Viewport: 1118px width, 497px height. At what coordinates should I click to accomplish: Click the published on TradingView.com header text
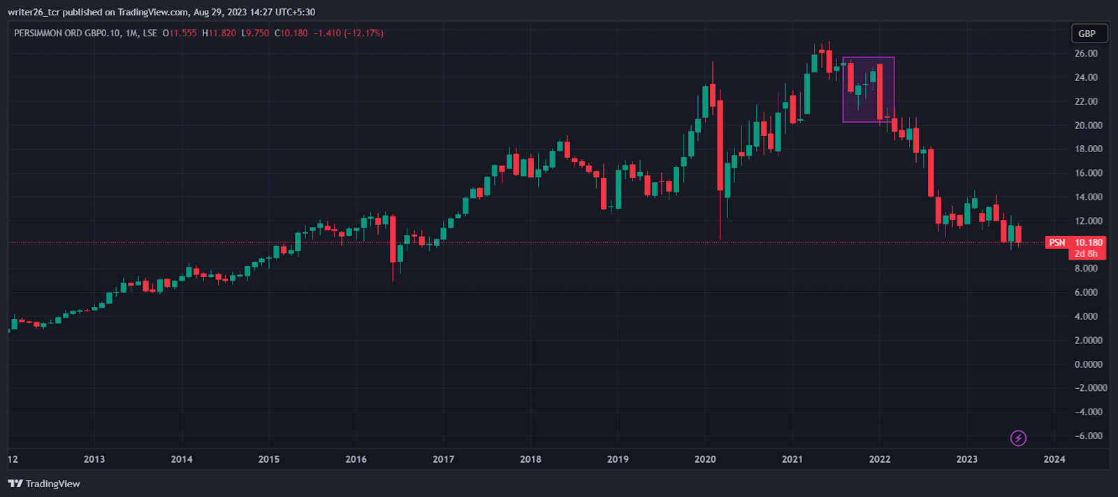point(125,12)
